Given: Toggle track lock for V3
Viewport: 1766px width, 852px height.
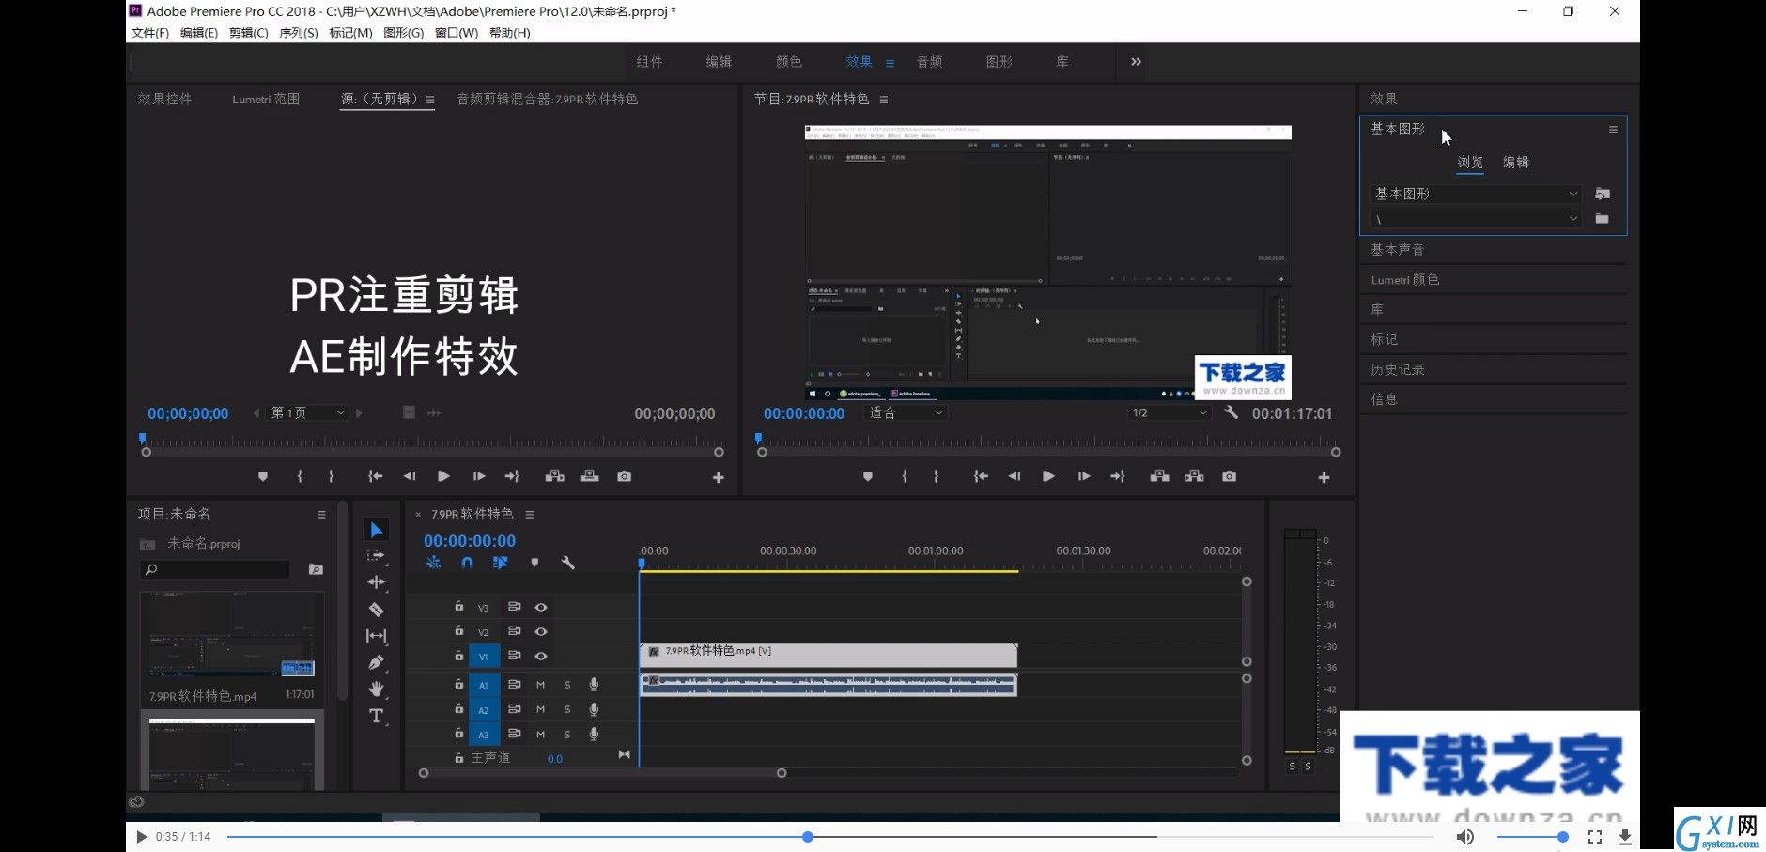Looking at the screenshot, I should coord(458,606).
